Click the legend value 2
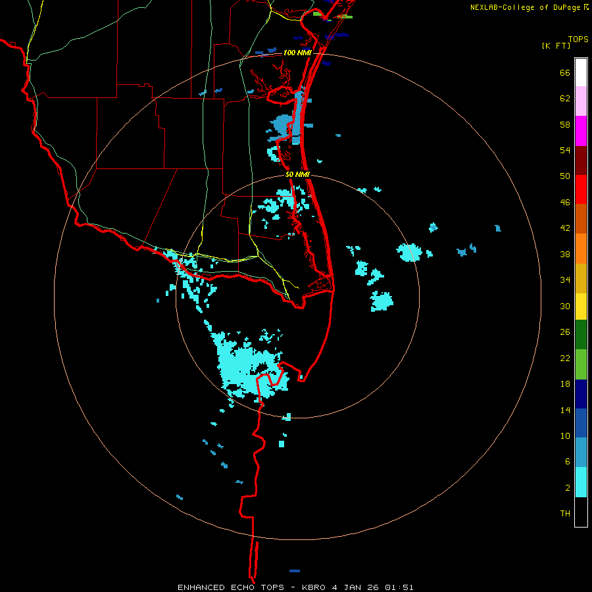This screenshot has width=592, height=592. point(567,488)
